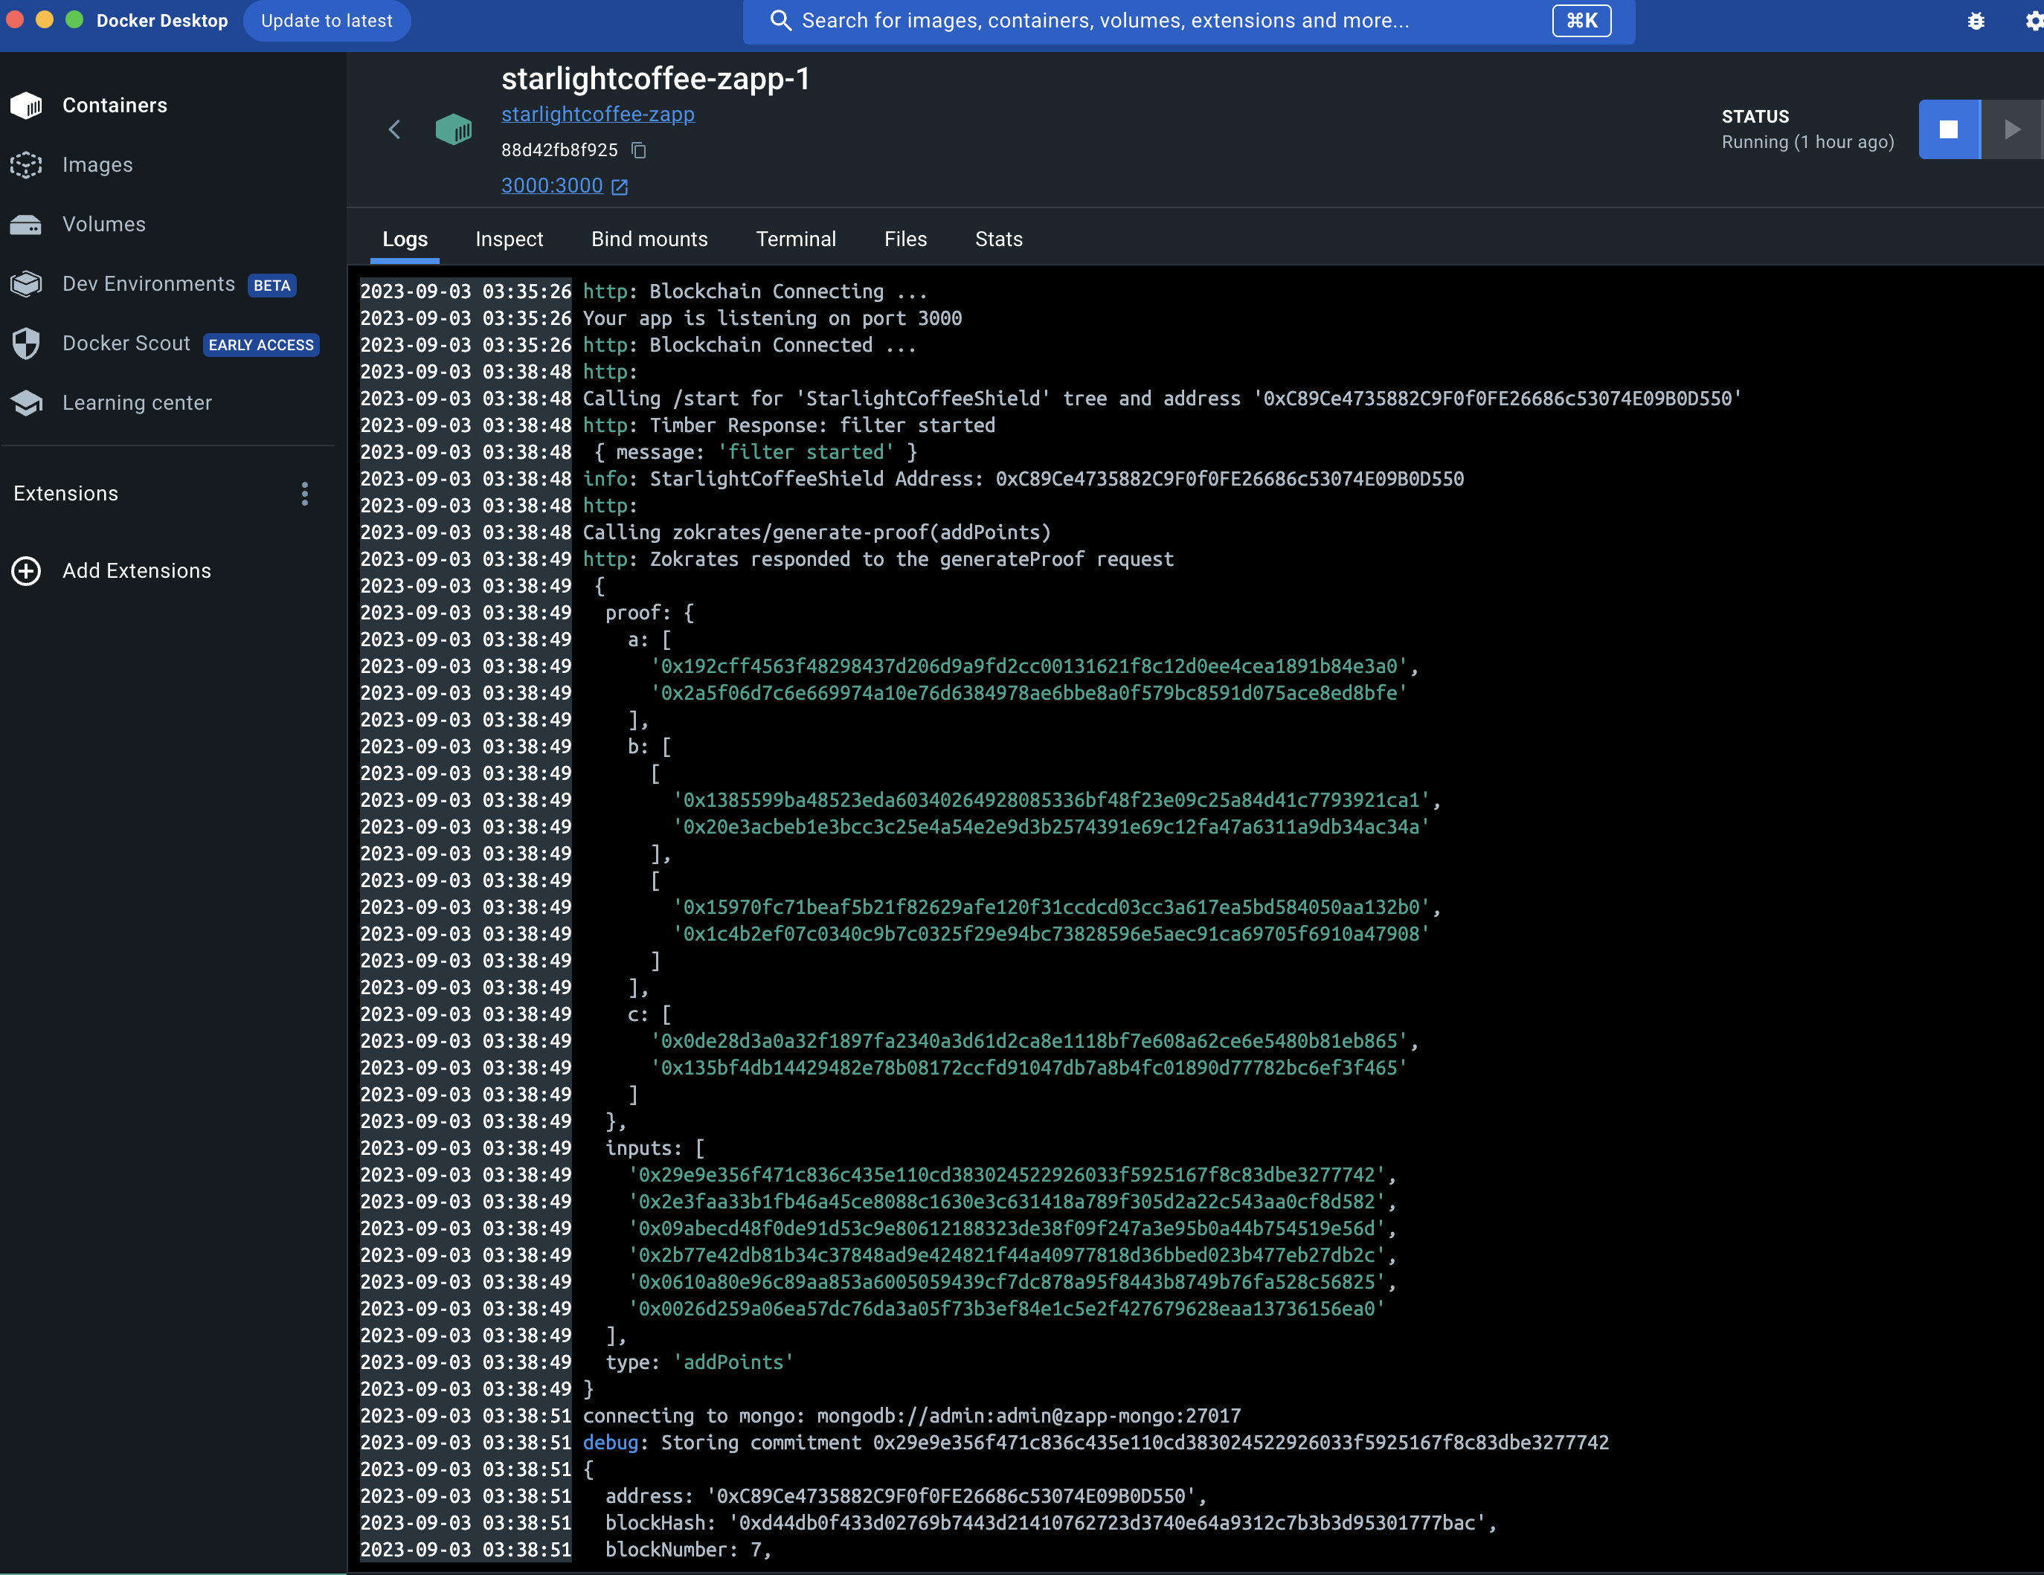Screen dimensions: 2044x1575
Task: Switch to the Inspect tab
Action: click(x=508, y=239)
